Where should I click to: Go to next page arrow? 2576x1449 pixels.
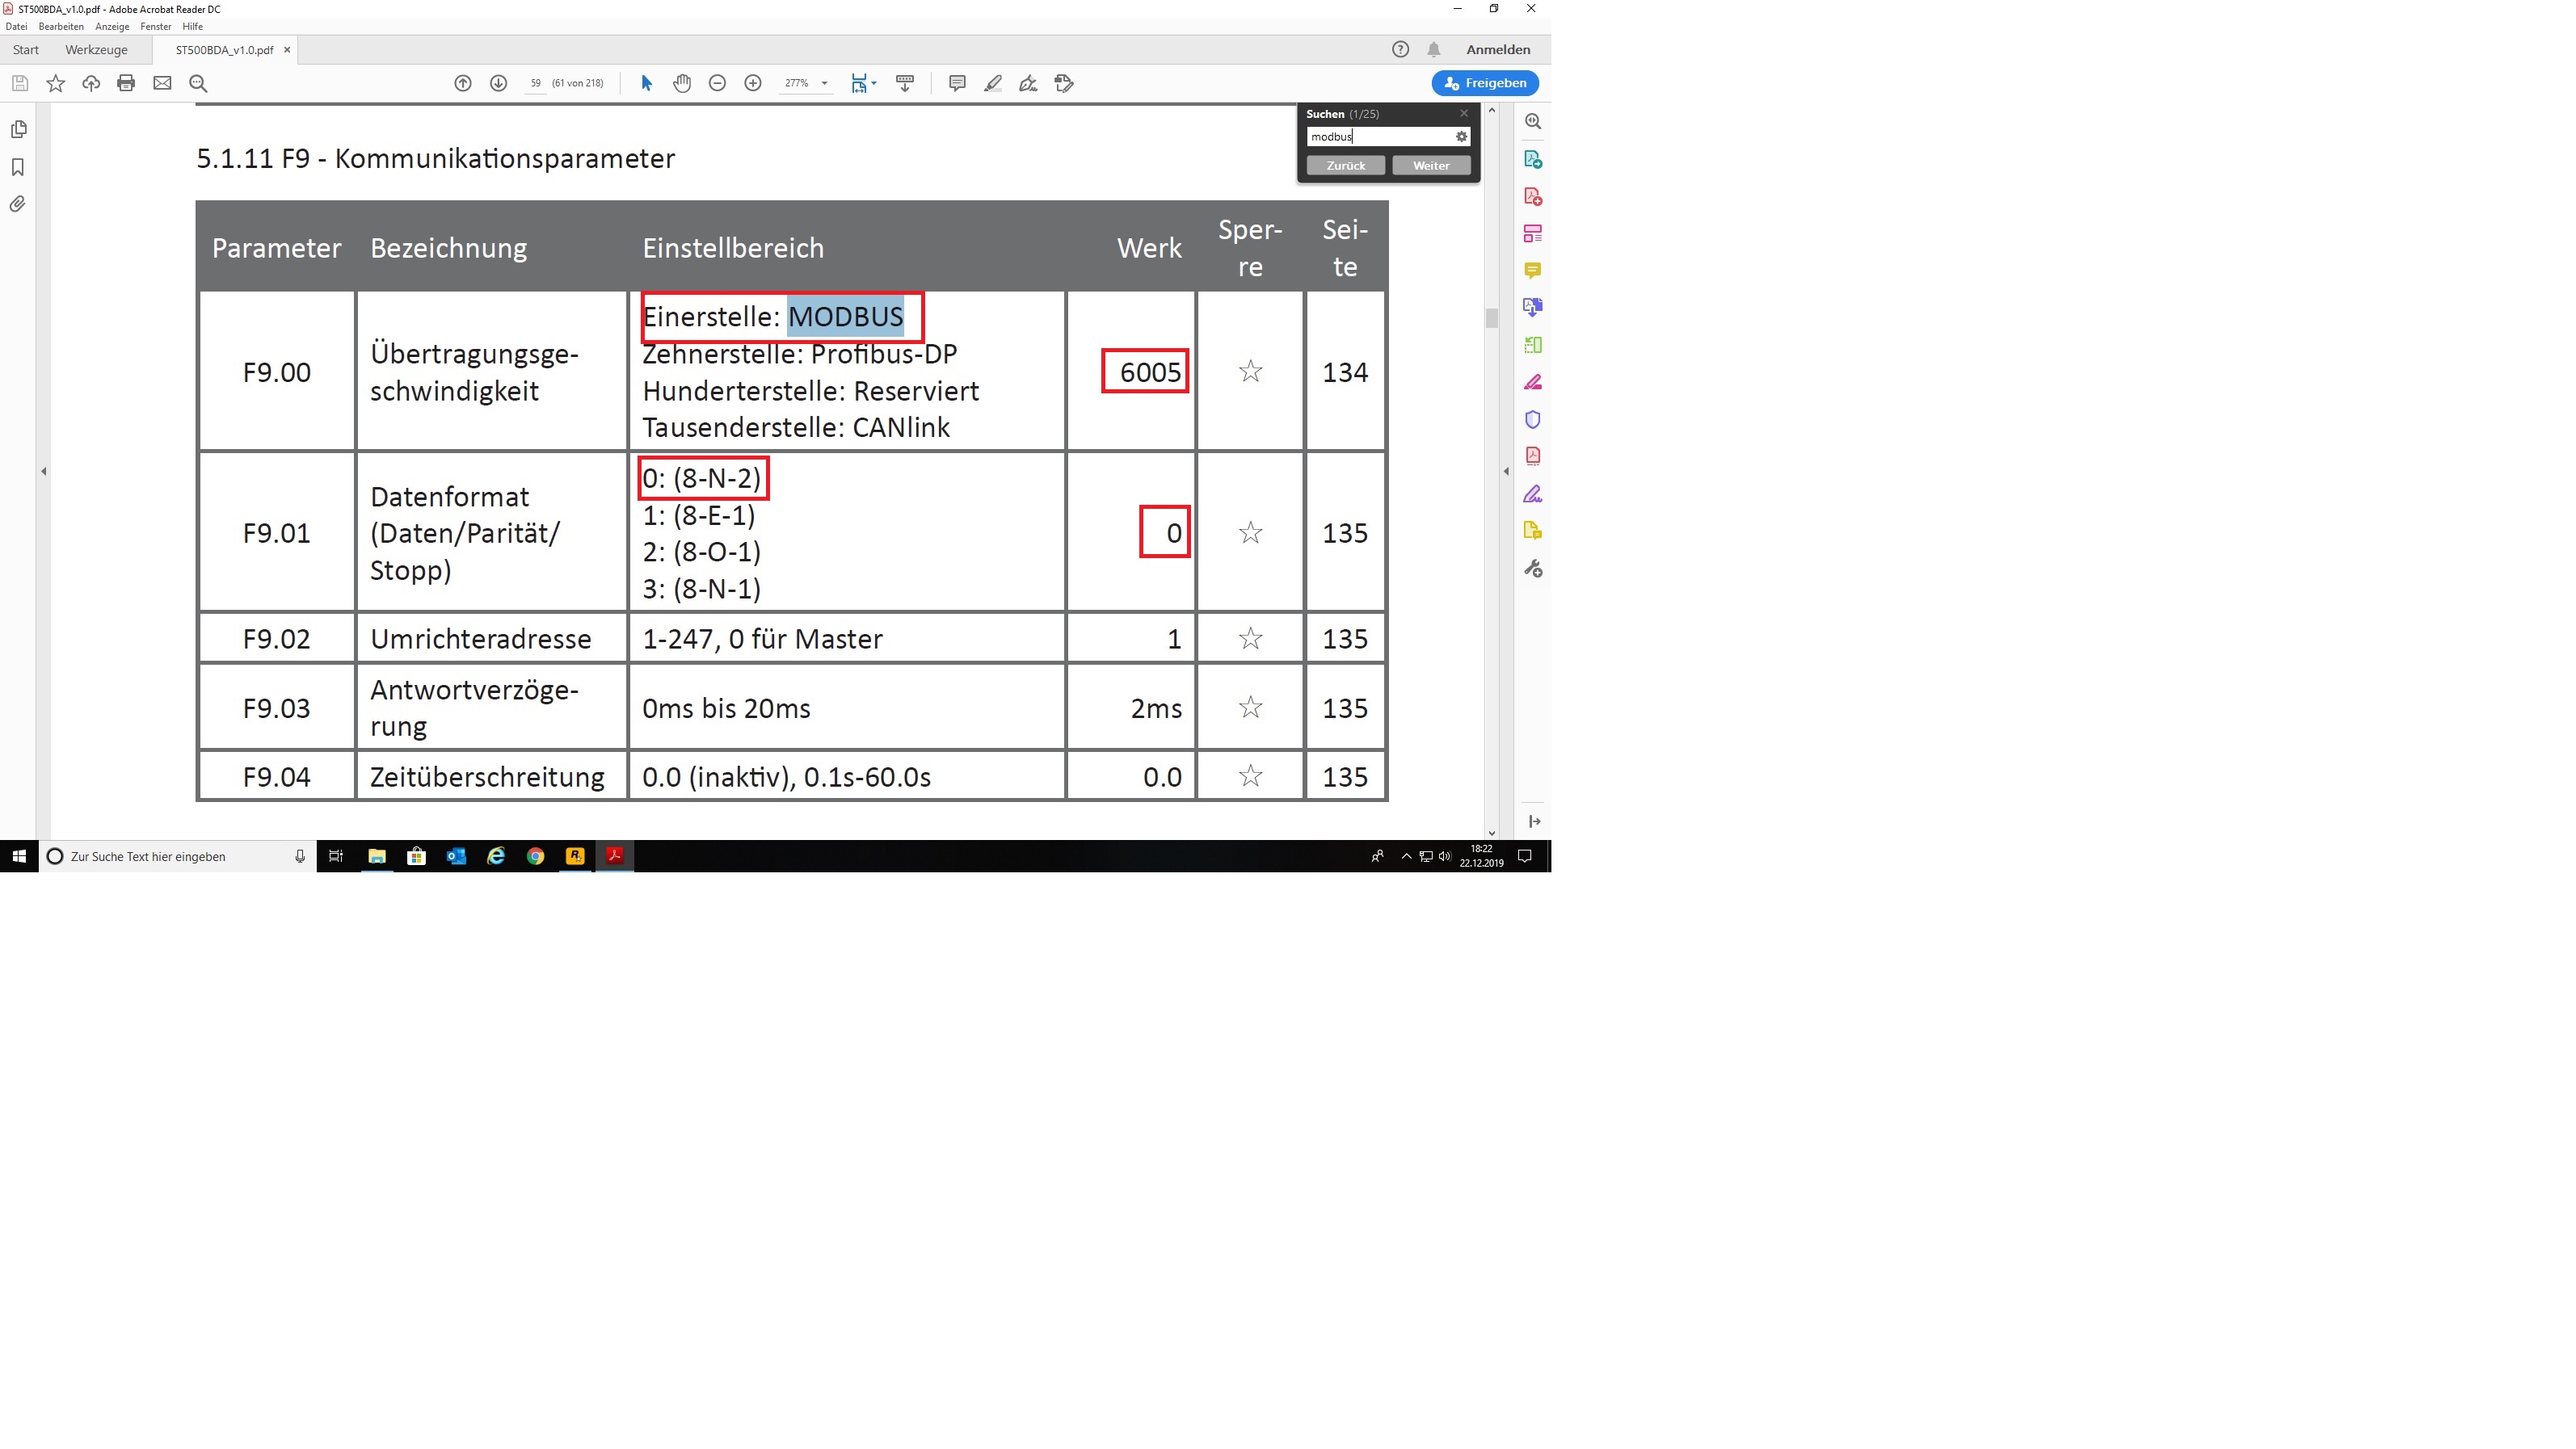click(498, 83)
